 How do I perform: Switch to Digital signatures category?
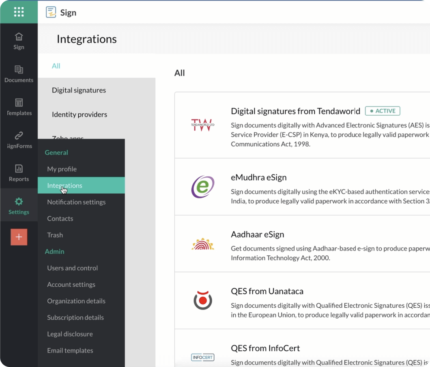pyautogui.click(x=79, y=90)
